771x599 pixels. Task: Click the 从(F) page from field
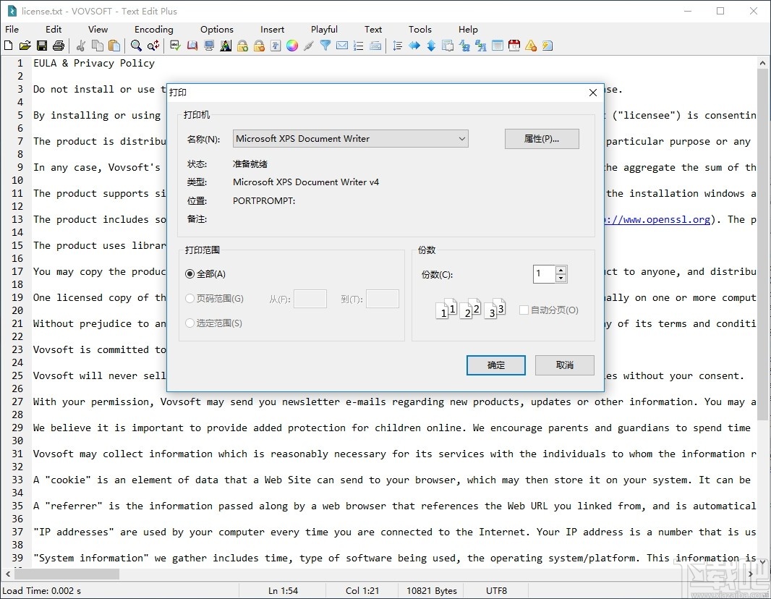click(310, 299)
